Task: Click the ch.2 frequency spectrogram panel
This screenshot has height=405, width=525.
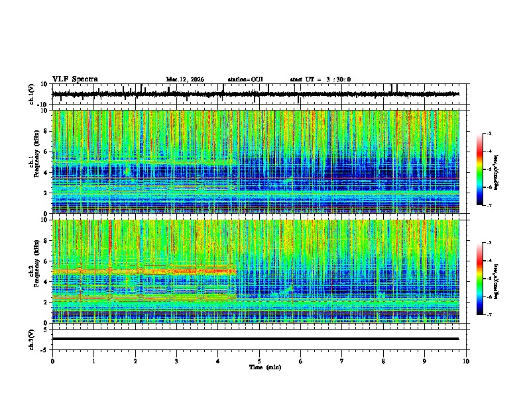Action: (x=255, y=271)
